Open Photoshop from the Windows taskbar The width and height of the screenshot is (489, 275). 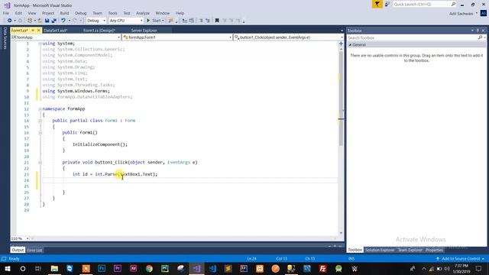point(102,268)
